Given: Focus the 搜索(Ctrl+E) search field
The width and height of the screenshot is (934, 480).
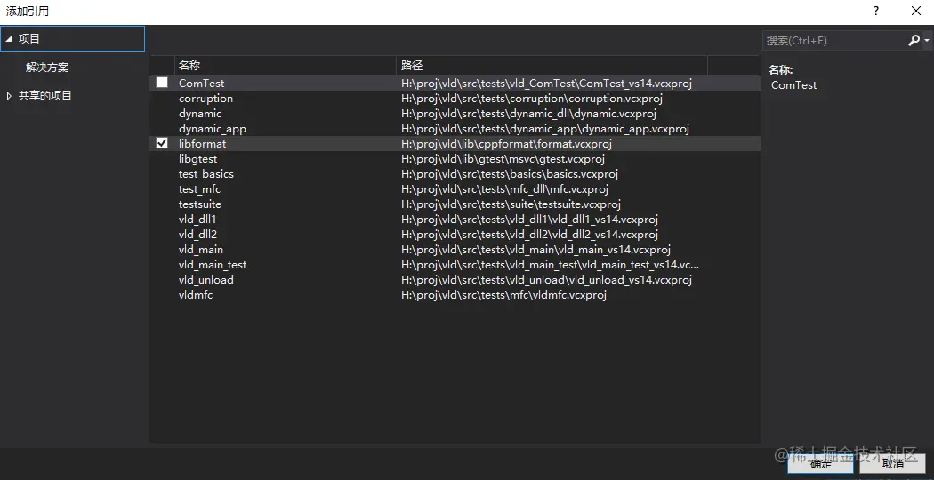Looking at the screenshot, I should tap(833, 41).
